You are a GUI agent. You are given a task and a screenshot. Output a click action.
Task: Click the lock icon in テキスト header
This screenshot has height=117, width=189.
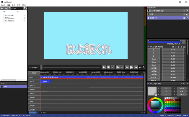point(182,47)
